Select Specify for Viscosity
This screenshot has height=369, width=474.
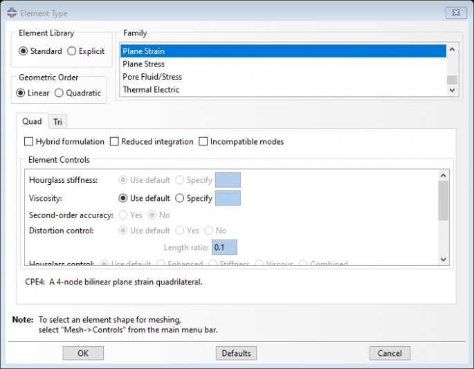[180, 198]
